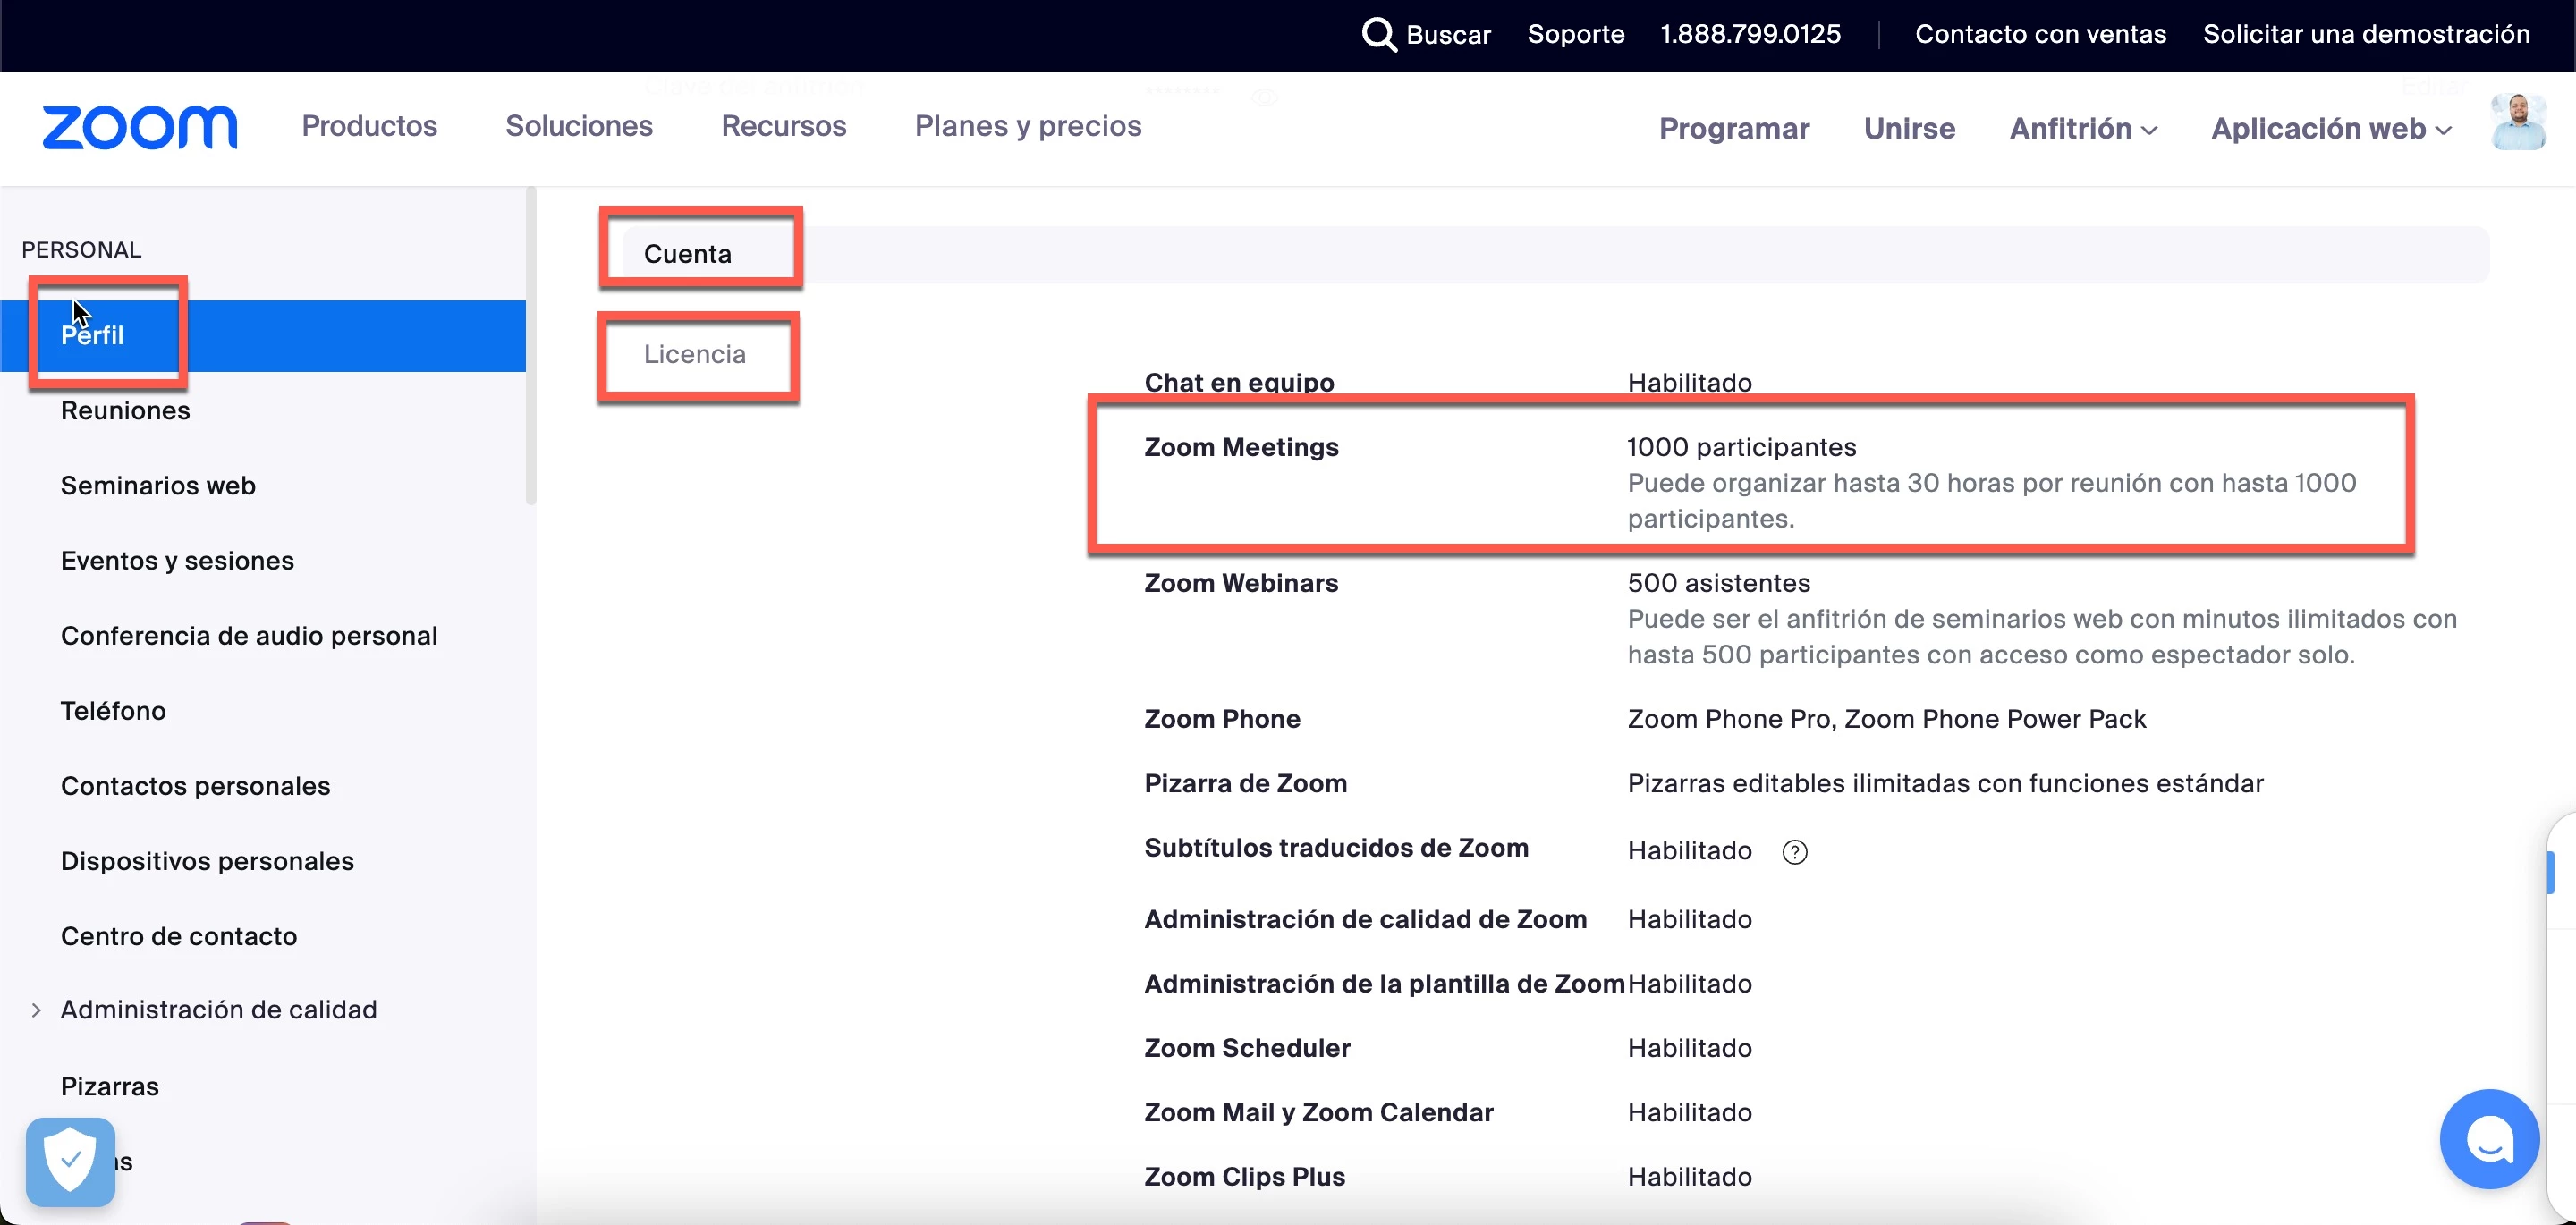The height and width of the screenshot is (1225, 2576).
Task: Open the user profile avatar
Action: (2517, 123)
